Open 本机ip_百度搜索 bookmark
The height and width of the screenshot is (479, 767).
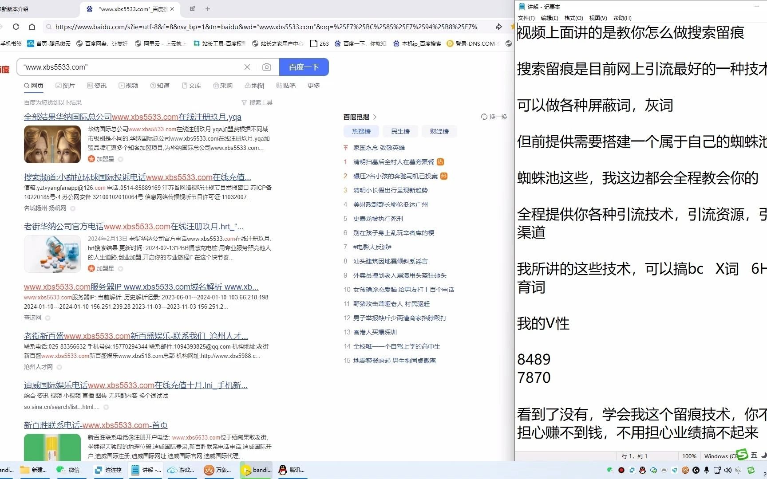tap(417, 43)
